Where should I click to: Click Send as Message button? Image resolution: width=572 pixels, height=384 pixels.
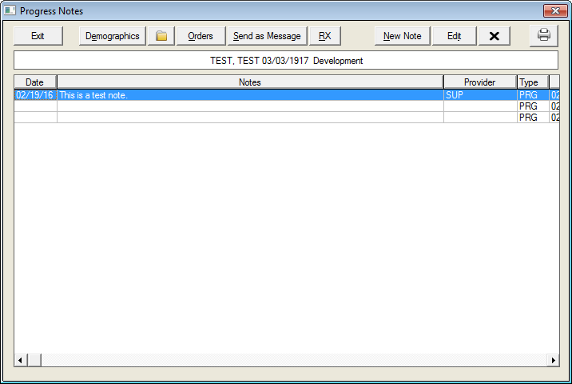coord(267,36)
